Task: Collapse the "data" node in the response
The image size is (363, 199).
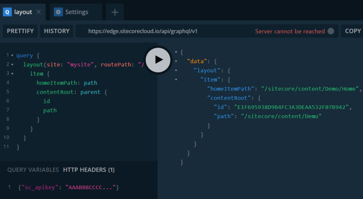Action: coord(176,62)
